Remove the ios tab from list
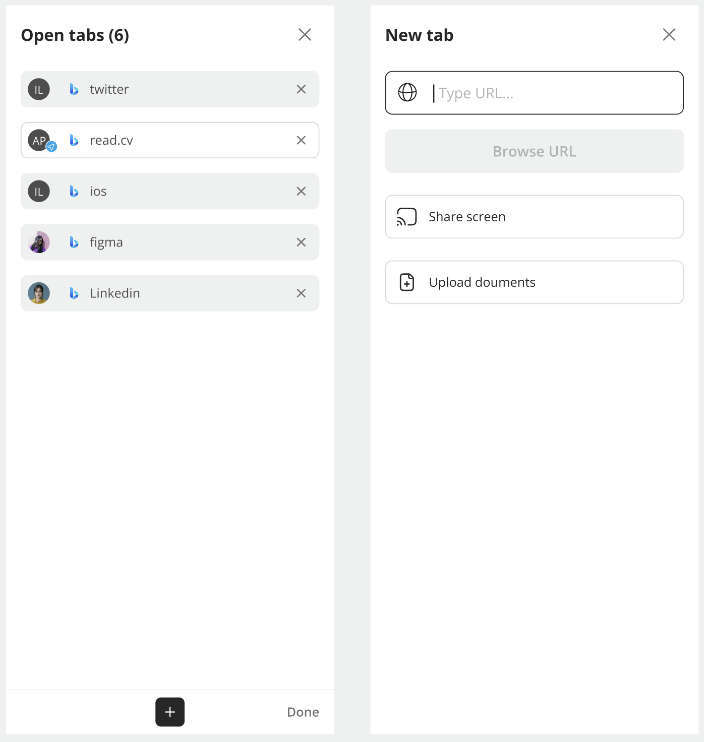 point(301,191)
